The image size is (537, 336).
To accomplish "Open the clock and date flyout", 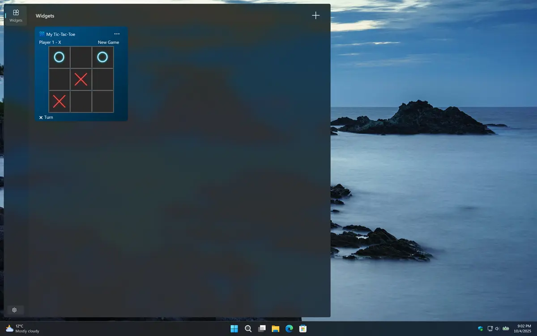I will pyautogui.click(x=524, y=329).
